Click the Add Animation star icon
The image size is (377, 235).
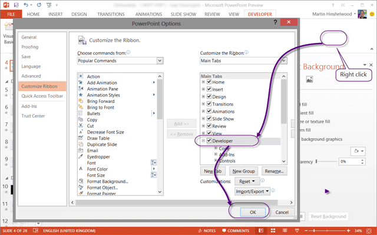pos(81,82)
